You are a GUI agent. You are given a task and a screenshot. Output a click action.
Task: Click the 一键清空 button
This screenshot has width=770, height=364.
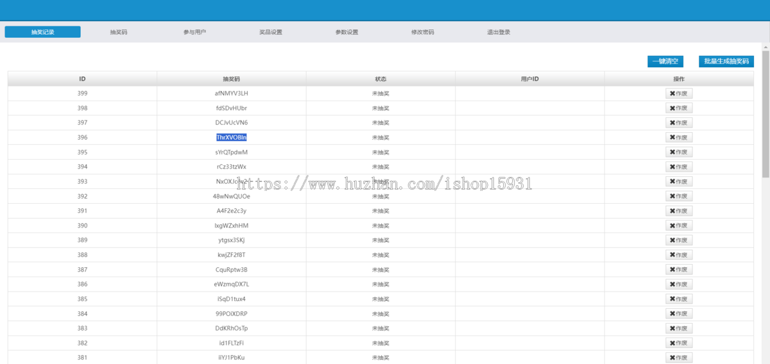[x=665, y=62]
